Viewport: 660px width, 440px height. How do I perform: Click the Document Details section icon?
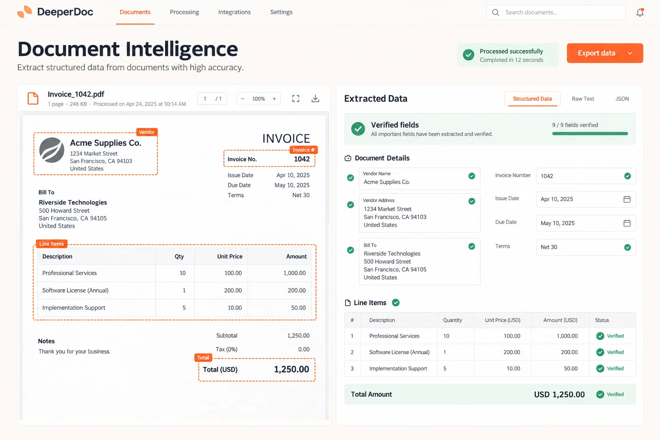pyautogui.click(x=348, y=158)
